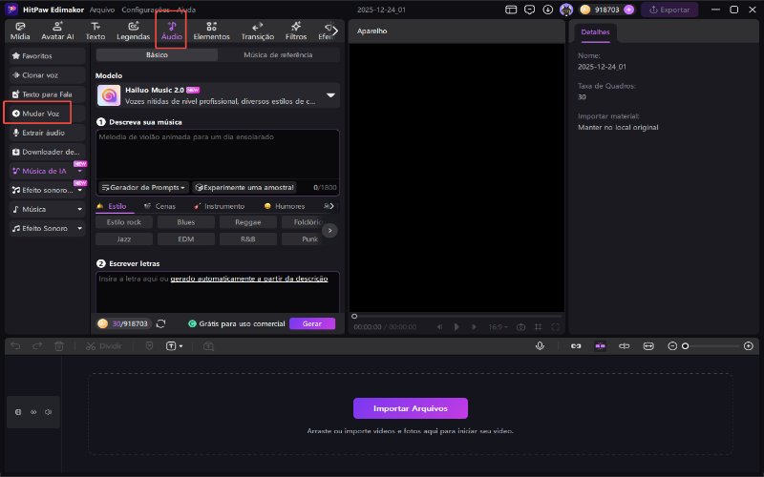Open the Avatar AI tool

coord(56,31)
